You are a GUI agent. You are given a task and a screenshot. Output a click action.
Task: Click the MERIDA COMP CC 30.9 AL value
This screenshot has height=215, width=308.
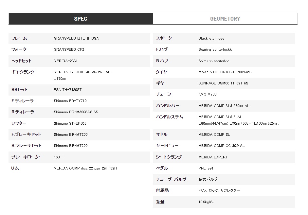click(x=222, y=146)
